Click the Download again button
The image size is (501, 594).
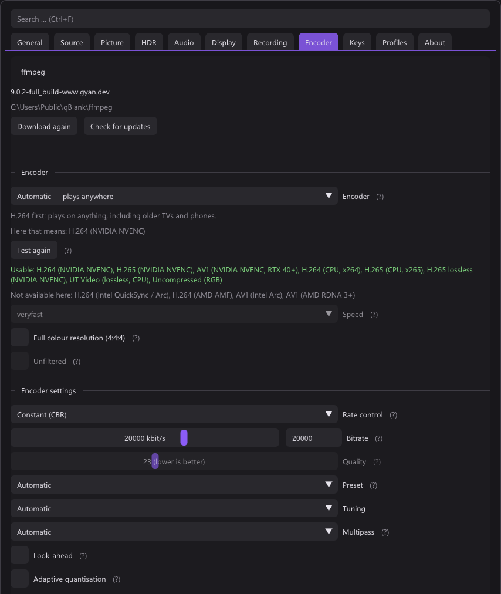(x=44, y=126)
